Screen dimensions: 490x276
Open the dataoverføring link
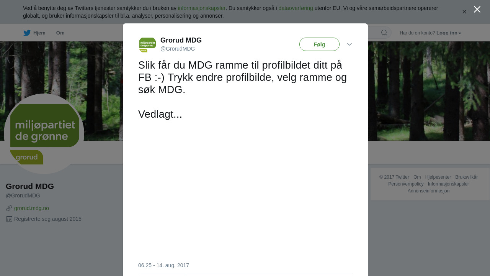[296, 8]
